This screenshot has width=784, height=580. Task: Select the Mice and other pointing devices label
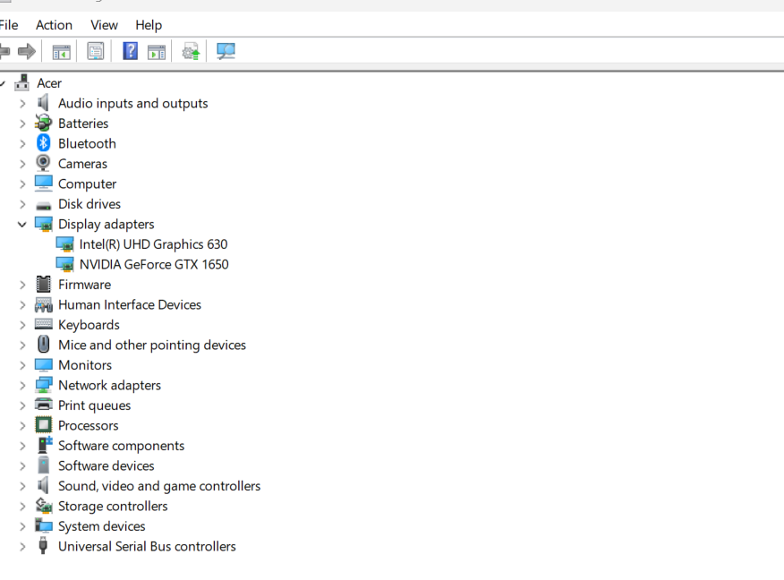click(152, 345)
